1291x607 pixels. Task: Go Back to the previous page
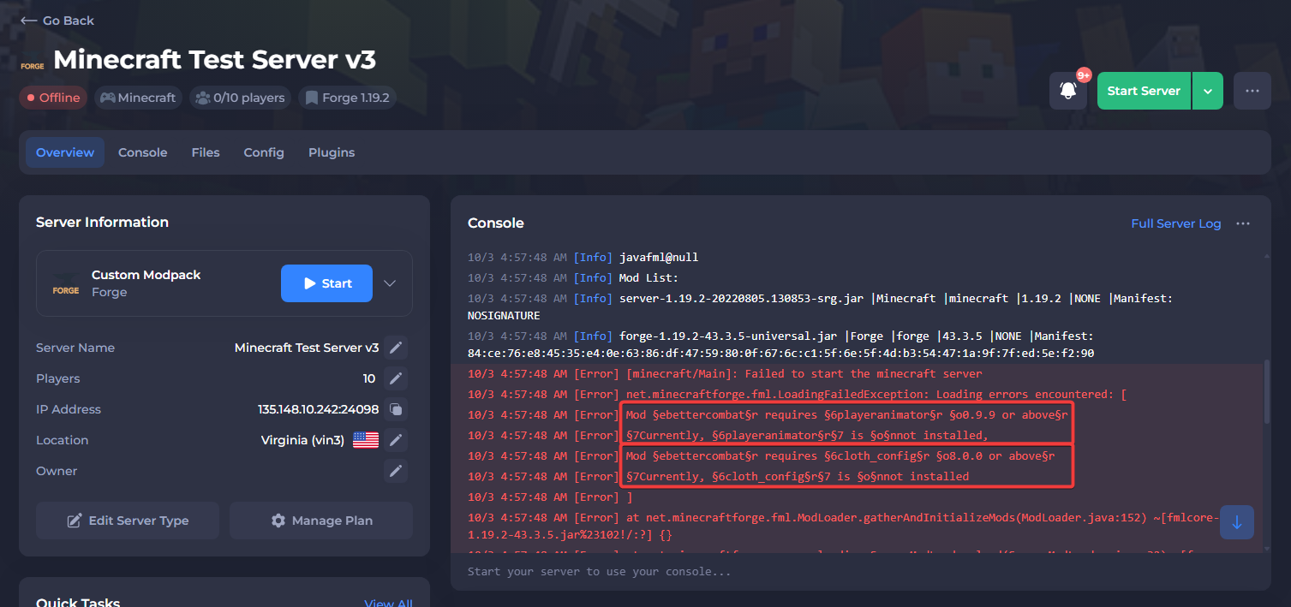57,21
